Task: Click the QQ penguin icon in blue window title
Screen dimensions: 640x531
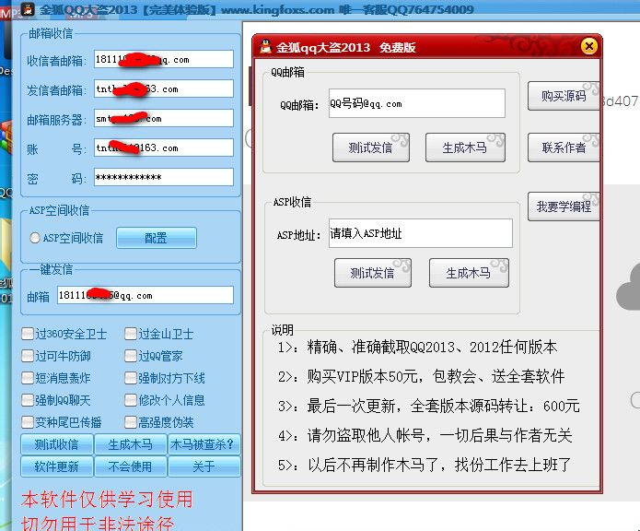Action: coord(27,9)
